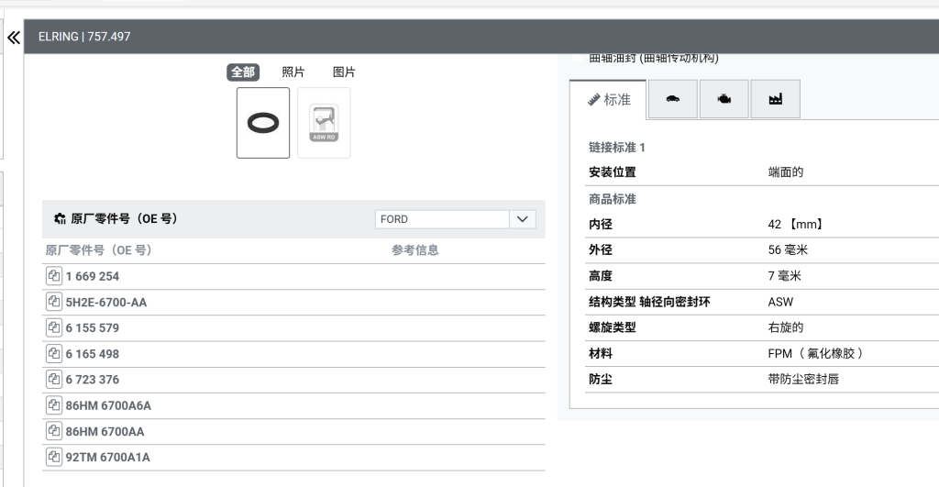Copy OE number 6 155 579
939x487 pixels.
pyautogui.click(x=53, y=327)
